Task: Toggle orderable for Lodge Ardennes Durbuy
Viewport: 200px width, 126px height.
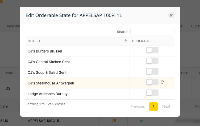Action: coord(152,93)
